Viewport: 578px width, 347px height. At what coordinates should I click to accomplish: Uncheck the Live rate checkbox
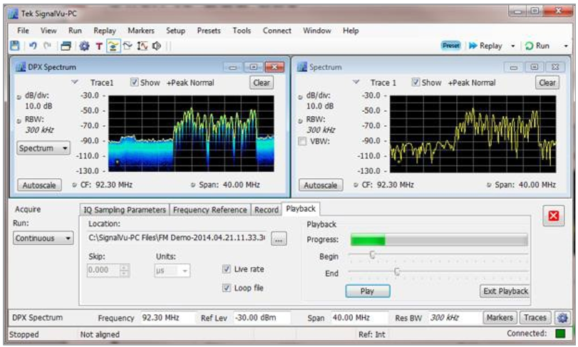[x=227, y=269]
